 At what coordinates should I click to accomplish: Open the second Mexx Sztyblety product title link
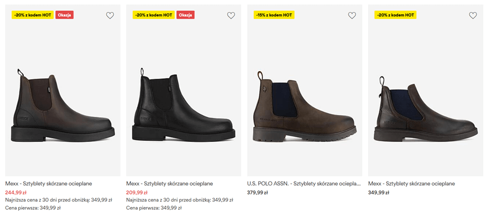[x=169, y=184]
